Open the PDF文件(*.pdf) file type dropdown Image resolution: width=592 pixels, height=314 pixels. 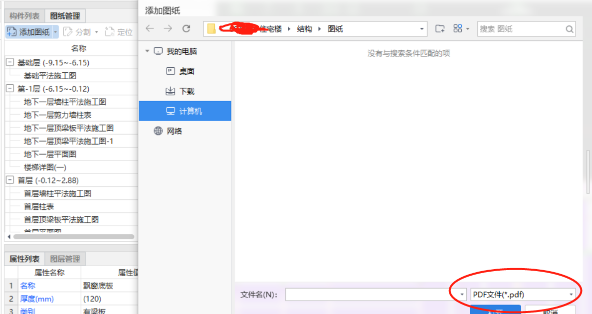coord(523,295)
